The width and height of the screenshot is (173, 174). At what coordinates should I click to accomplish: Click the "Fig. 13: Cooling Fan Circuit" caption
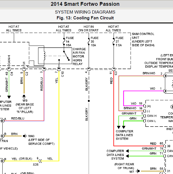click(85, 18)
